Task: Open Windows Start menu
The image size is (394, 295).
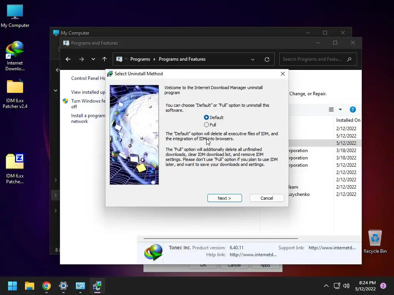Action: point(12,286)
